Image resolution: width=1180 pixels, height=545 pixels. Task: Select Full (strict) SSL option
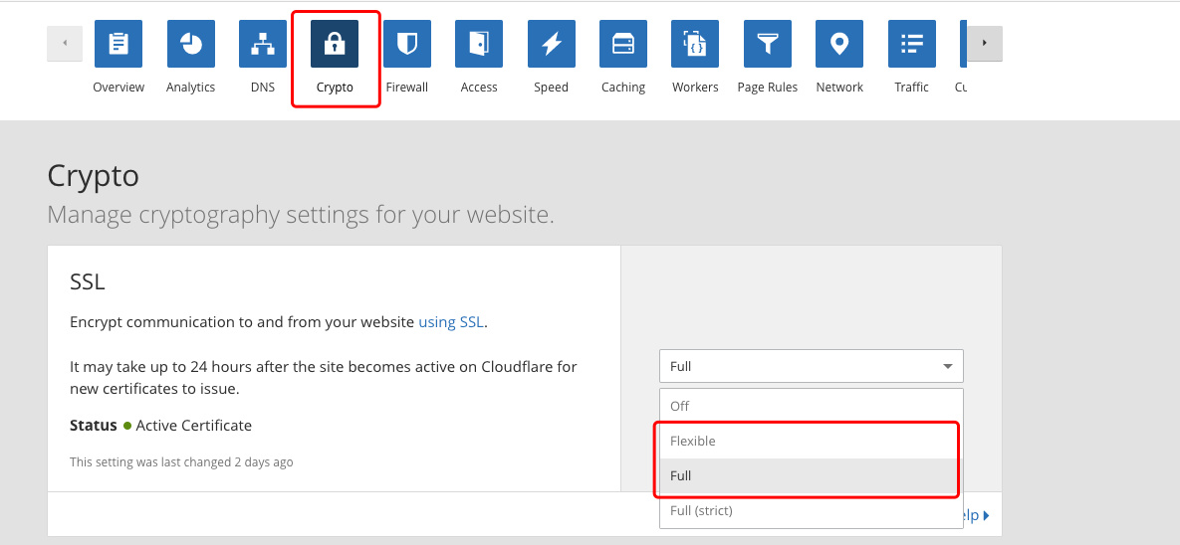coord(812,511)
